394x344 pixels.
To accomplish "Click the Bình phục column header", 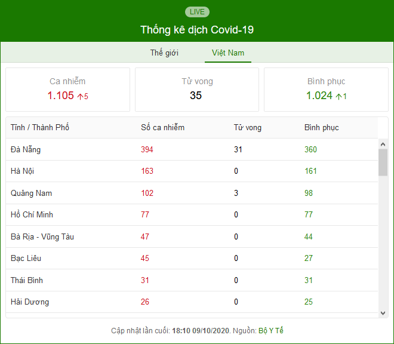I will tap(321, 127).
